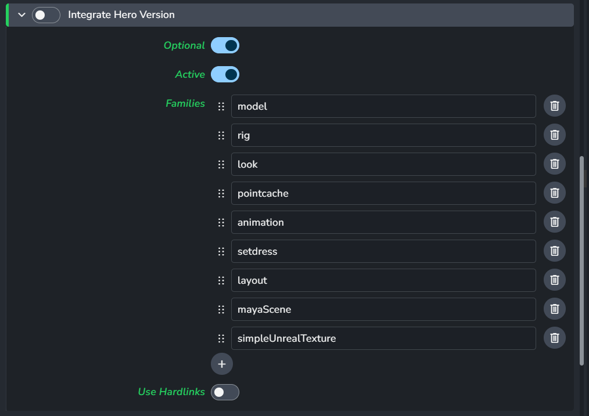
Task: Remove the look family entry
Action: point(554,164)
